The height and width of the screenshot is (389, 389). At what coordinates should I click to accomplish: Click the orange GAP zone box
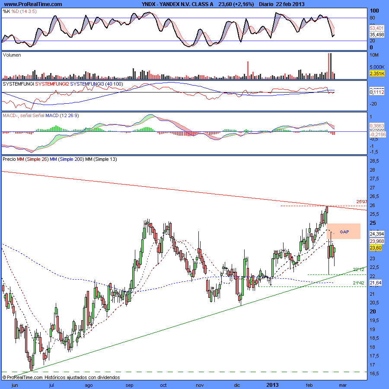(344, 231)
